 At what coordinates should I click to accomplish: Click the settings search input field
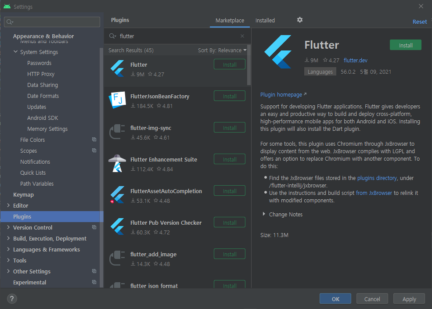[52, 22]
